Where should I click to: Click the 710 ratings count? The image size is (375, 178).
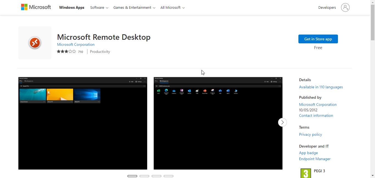80,52
